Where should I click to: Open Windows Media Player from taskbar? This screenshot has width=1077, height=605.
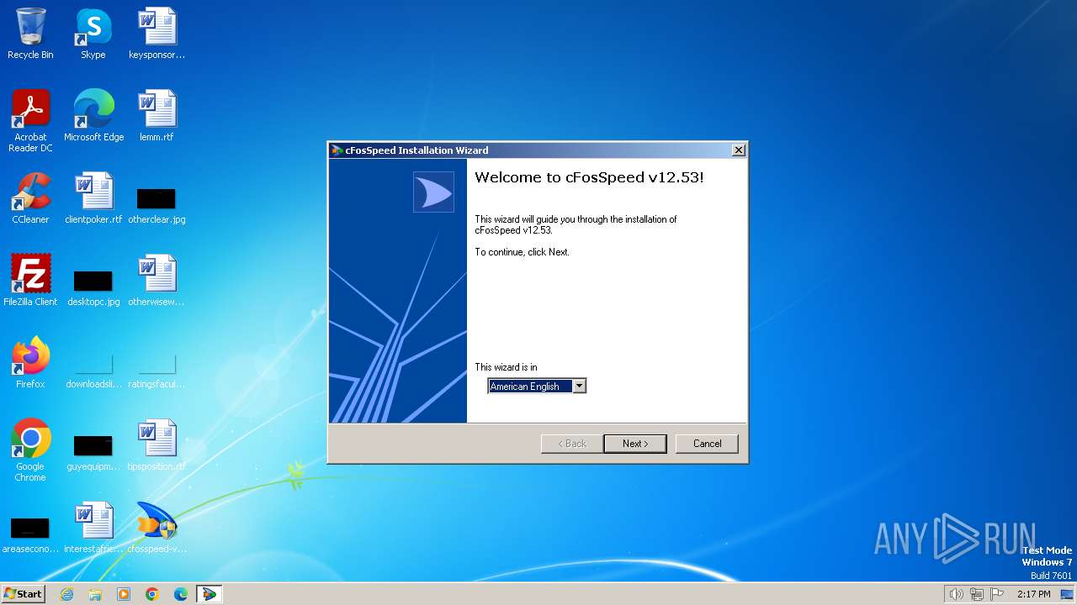(x=124, y=594)
